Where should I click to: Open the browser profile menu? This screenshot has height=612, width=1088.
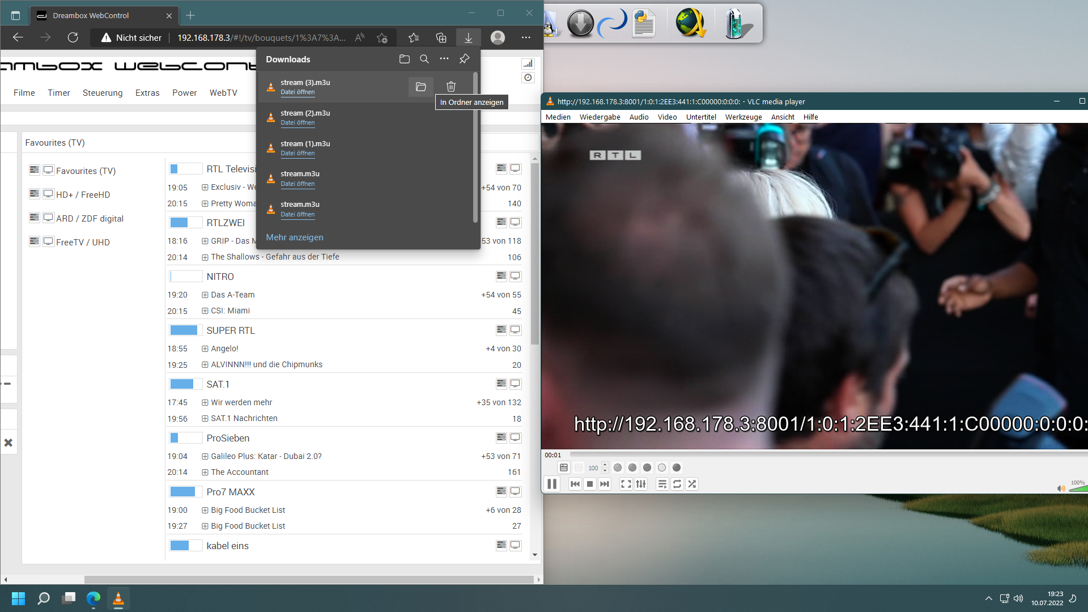[x=498, y=38]
